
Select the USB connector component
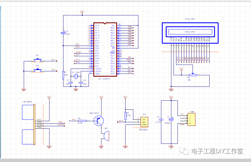tap(191, 119)
